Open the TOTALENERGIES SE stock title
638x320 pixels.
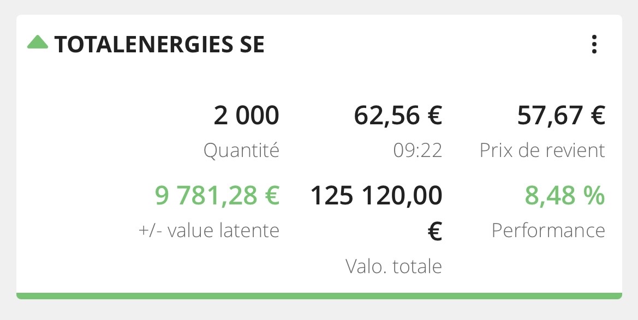point(159,45)
